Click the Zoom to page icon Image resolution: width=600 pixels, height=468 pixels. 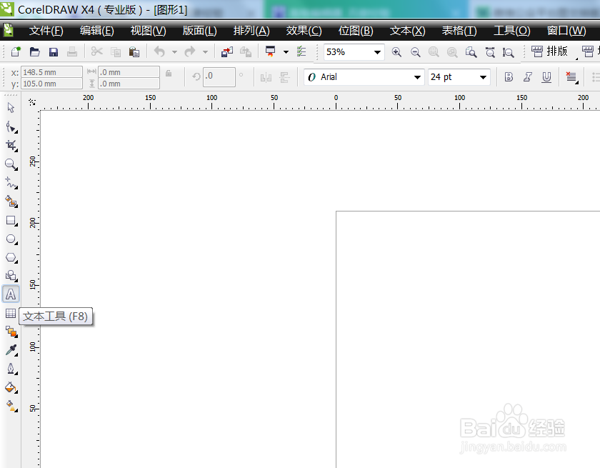click(471, 52)
